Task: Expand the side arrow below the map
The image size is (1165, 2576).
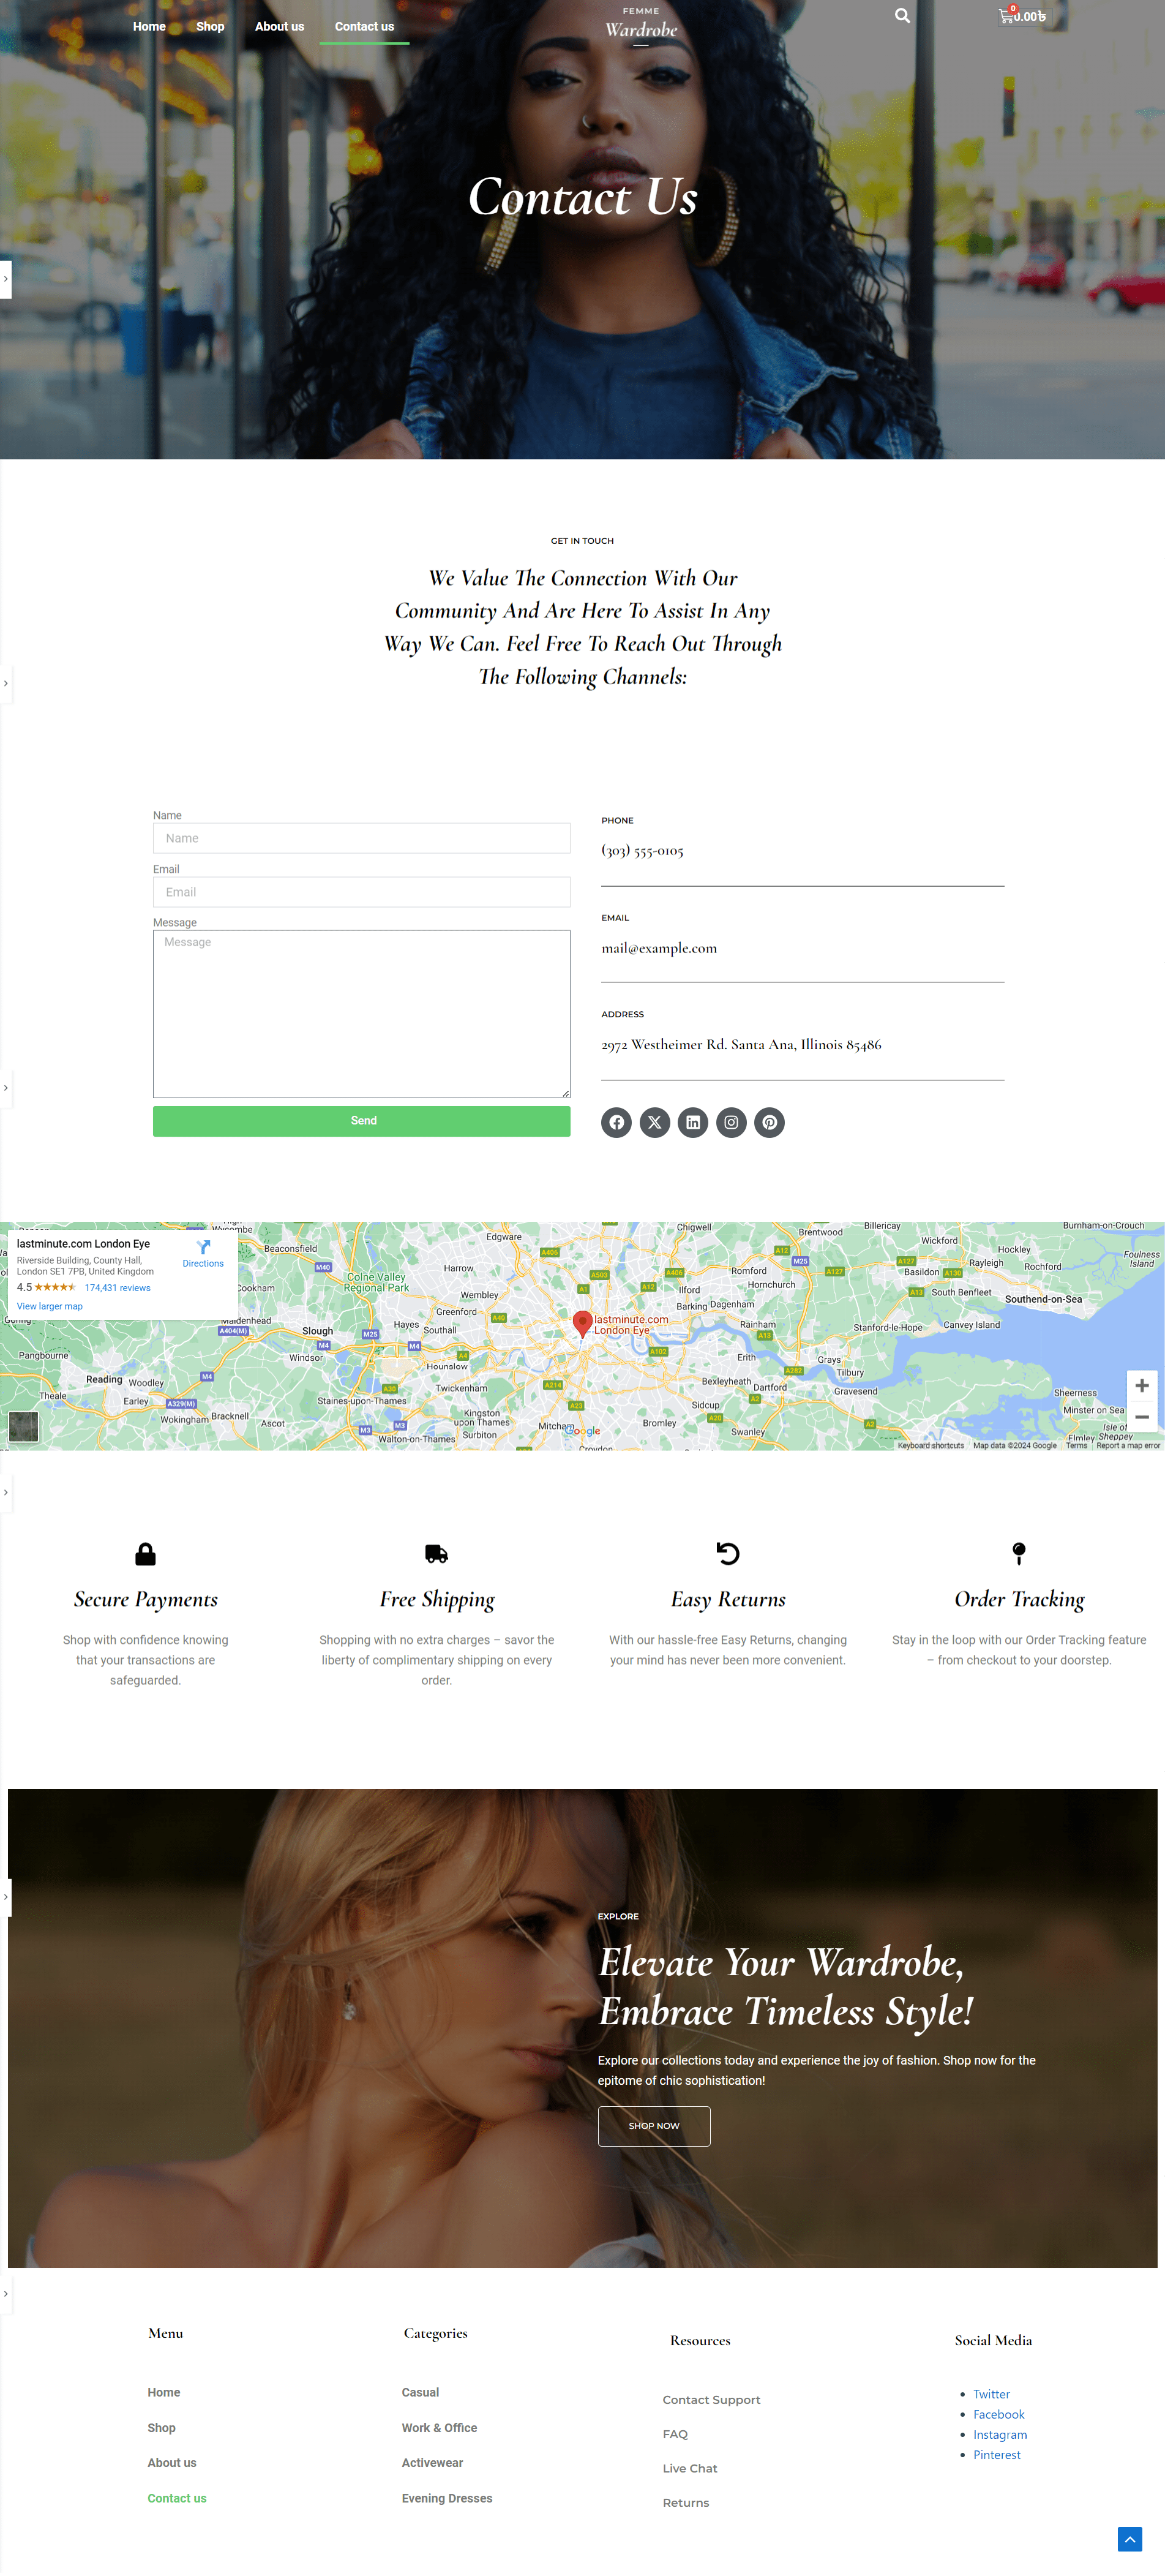Action: [5, 1493]
